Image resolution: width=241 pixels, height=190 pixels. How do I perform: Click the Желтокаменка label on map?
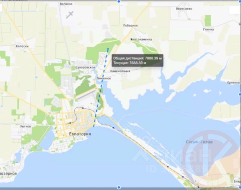point(141,39)
